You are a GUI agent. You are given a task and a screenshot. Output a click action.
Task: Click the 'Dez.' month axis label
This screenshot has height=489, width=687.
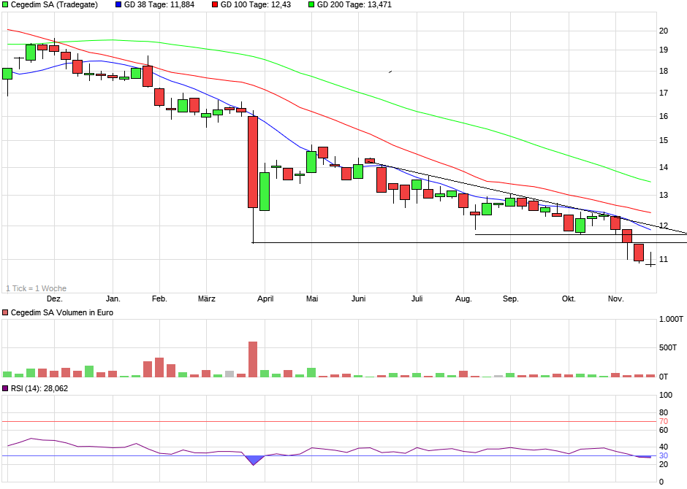55,299
